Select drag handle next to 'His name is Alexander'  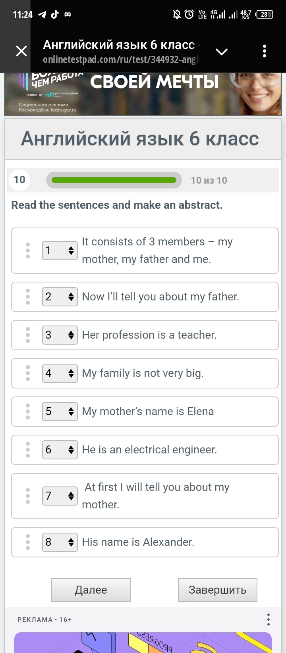click(x=28, y=542)
